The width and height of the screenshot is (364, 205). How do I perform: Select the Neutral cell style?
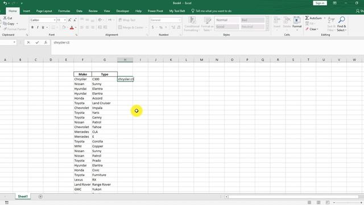[x=253, y=27]
